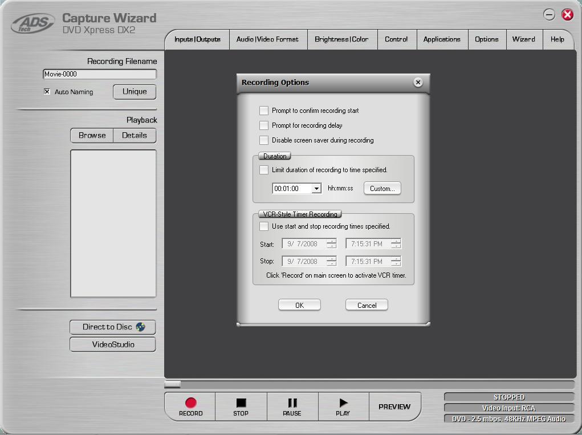Enable Prompt to confirm recording start
Image resolution: width=582 pixels, height=435 pixels.
(x=264, y=111)
